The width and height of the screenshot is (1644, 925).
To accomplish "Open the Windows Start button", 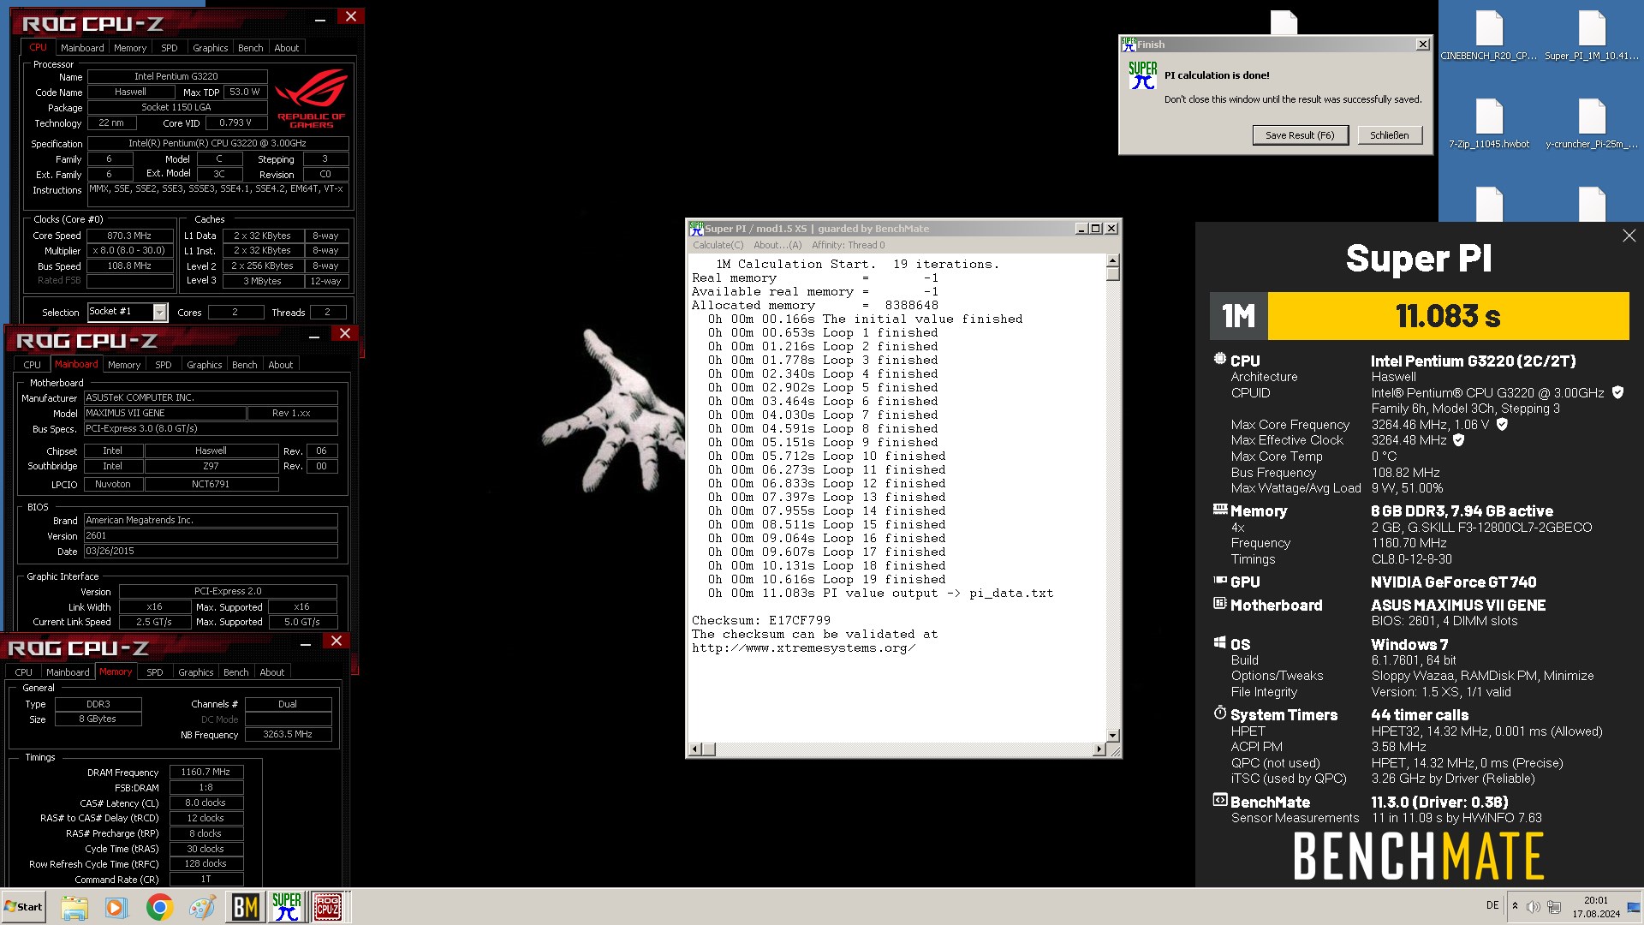I will 24,907.
